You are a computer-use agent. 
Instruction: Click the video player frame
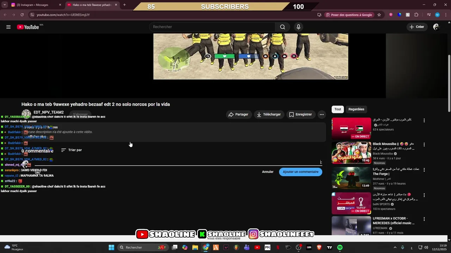pyautogui.click(x=251, y=56)
